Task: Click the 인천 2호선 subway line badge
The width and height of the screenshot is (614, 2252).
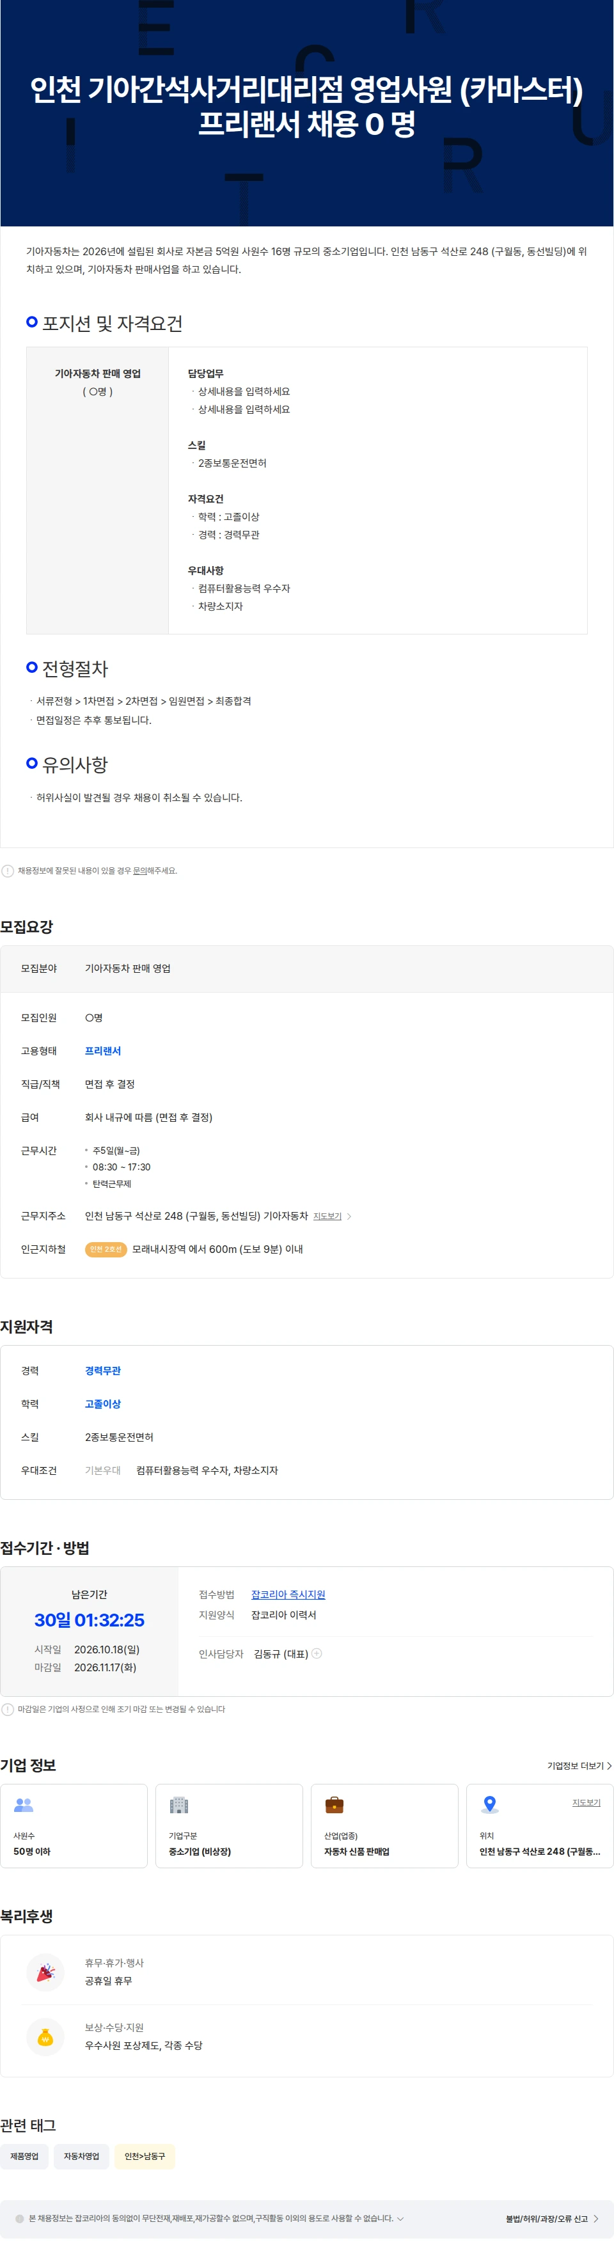Action: [106, 1249]
